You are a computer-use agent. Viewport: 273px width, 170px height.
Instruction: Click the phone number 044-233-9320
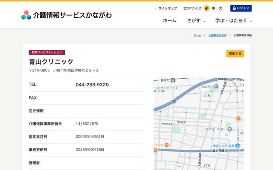coord(92,85)
